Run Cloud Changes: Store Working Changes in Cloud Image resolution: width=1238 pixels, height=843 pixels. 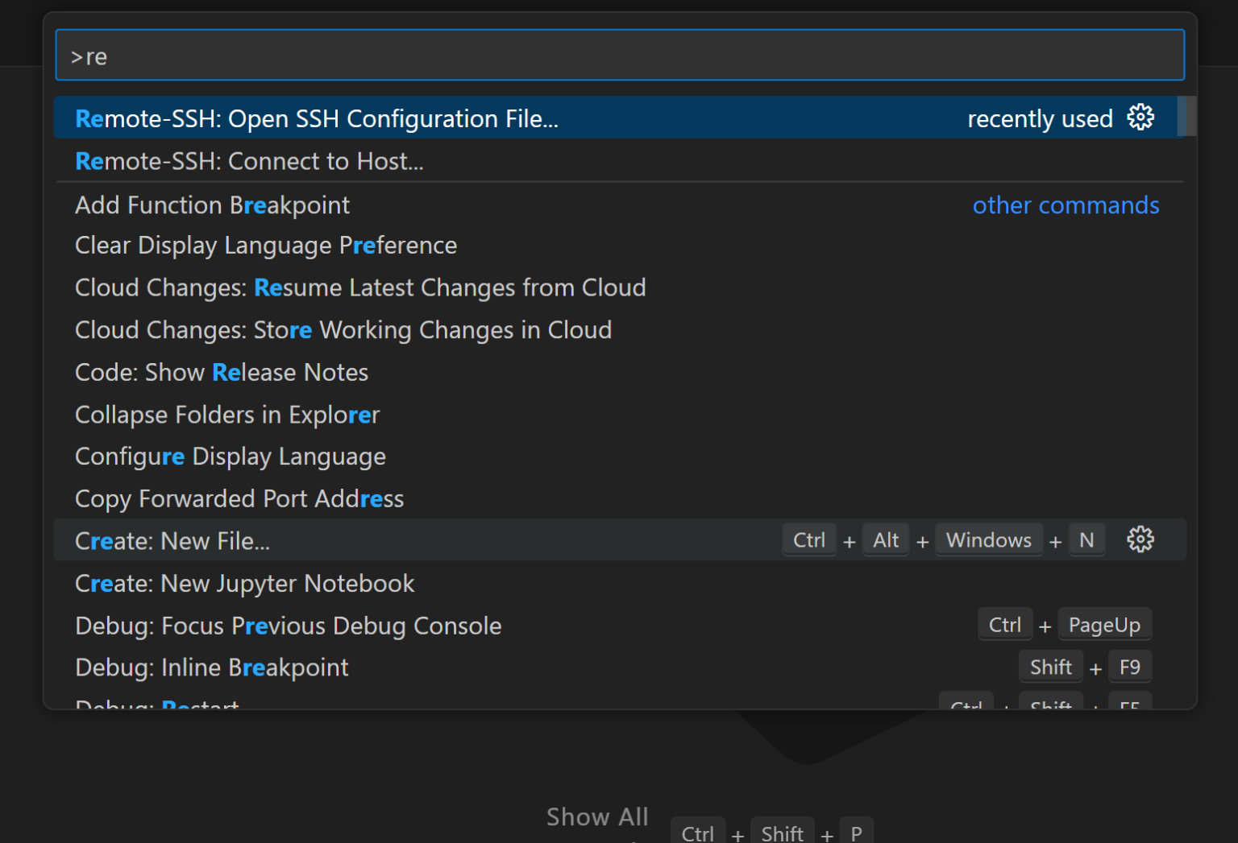click(343, 329)
